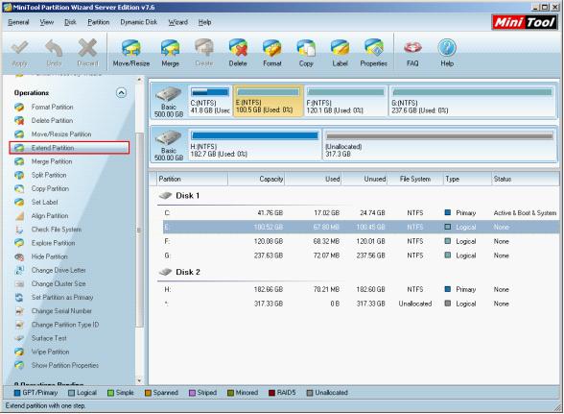Select F:(NTFS) block in disk map

click(x=346, y=101)
